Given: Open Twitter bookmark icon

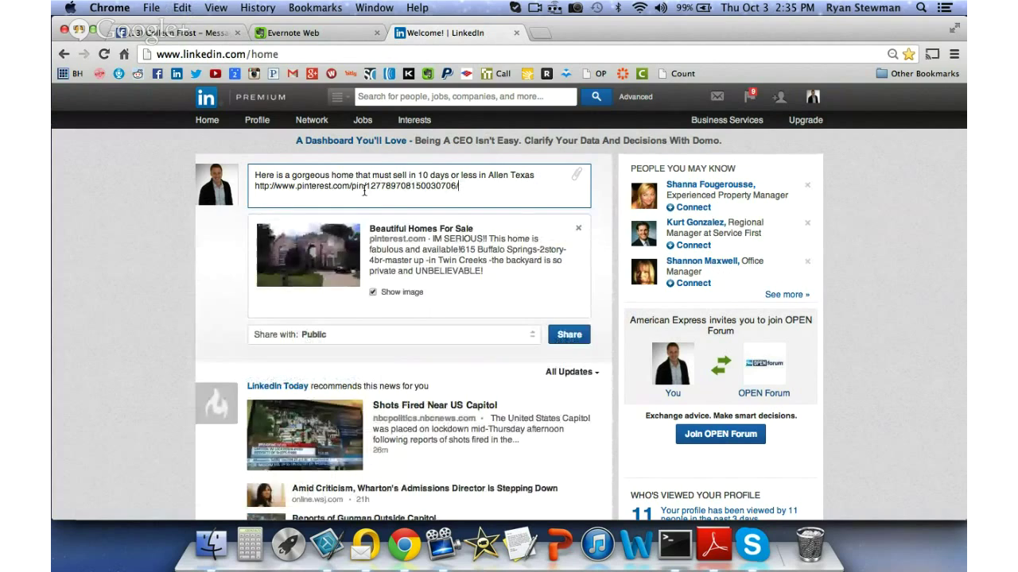Looking at the screenshot, I should click(196, 74).
